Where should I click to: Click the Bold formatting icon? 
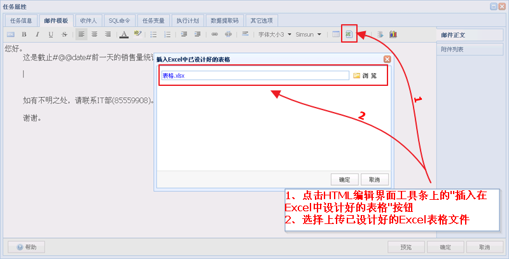pos(24,34)
